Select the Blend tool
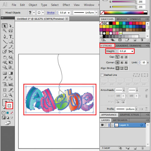151x151 pixels. (x=11, y=78)
